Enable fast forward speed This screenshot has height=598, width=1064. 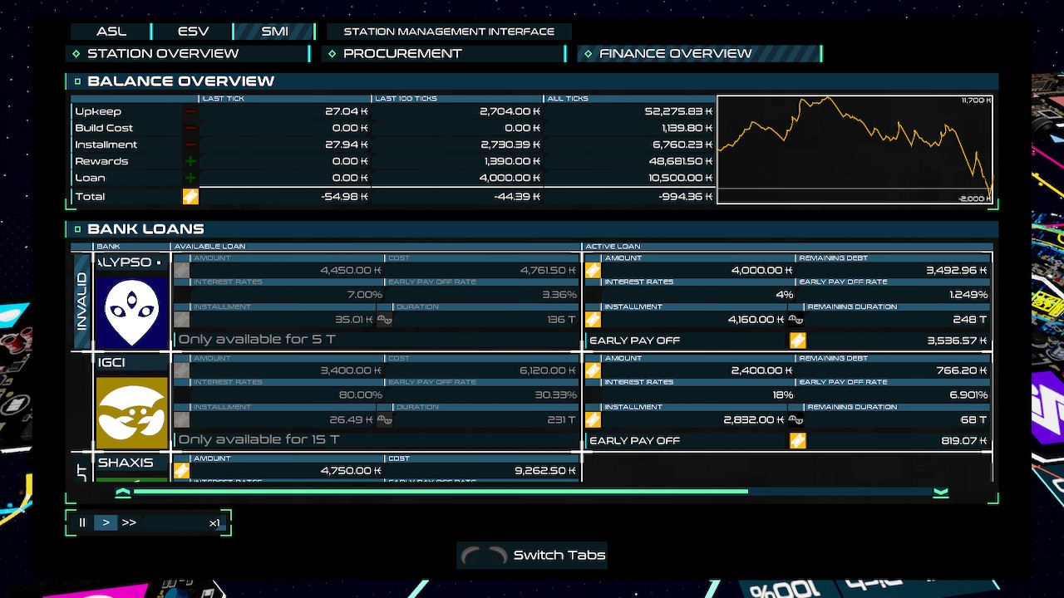[129, 522]
